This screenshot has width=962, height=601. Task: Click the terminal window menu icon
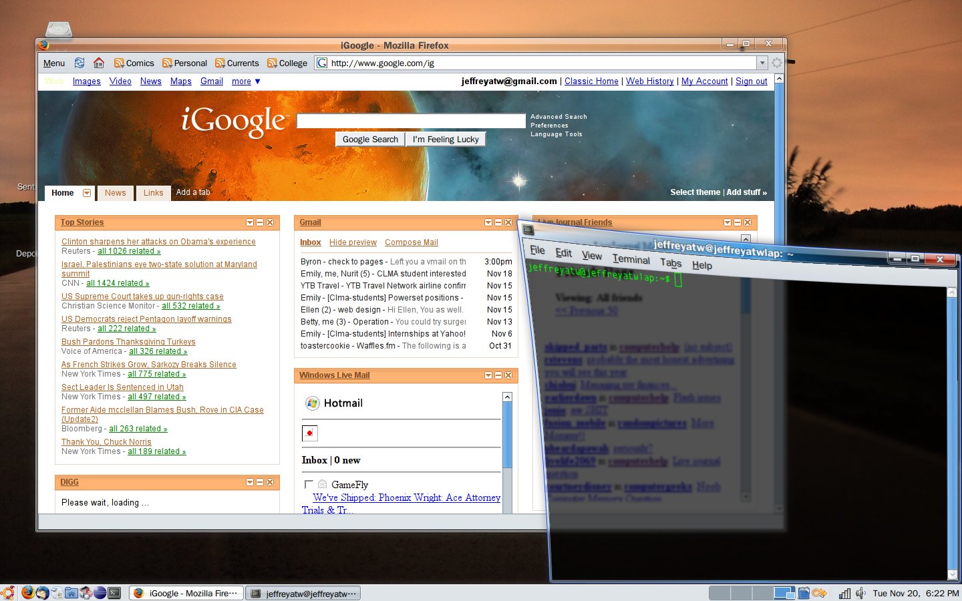pyautogui.click(x=528, y=230)
